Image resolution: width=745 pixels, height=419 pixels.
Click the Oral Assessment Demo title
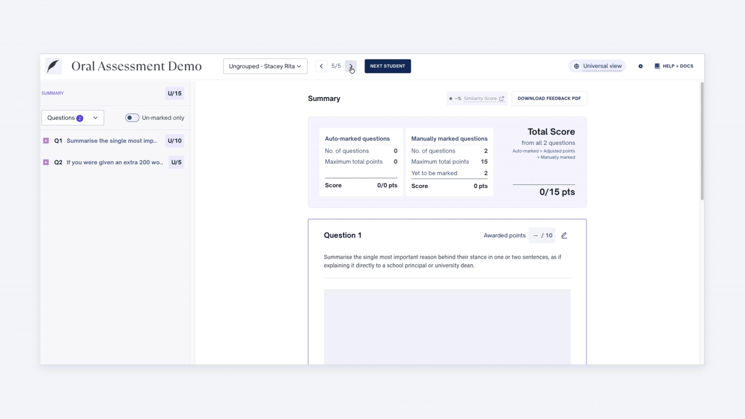[x=136, y=66]
